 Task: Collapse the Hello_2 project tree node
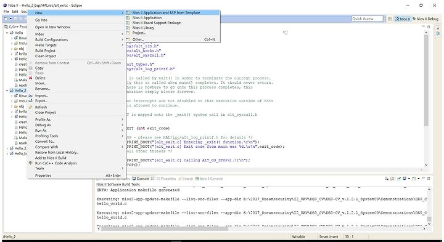pos(7,91)
